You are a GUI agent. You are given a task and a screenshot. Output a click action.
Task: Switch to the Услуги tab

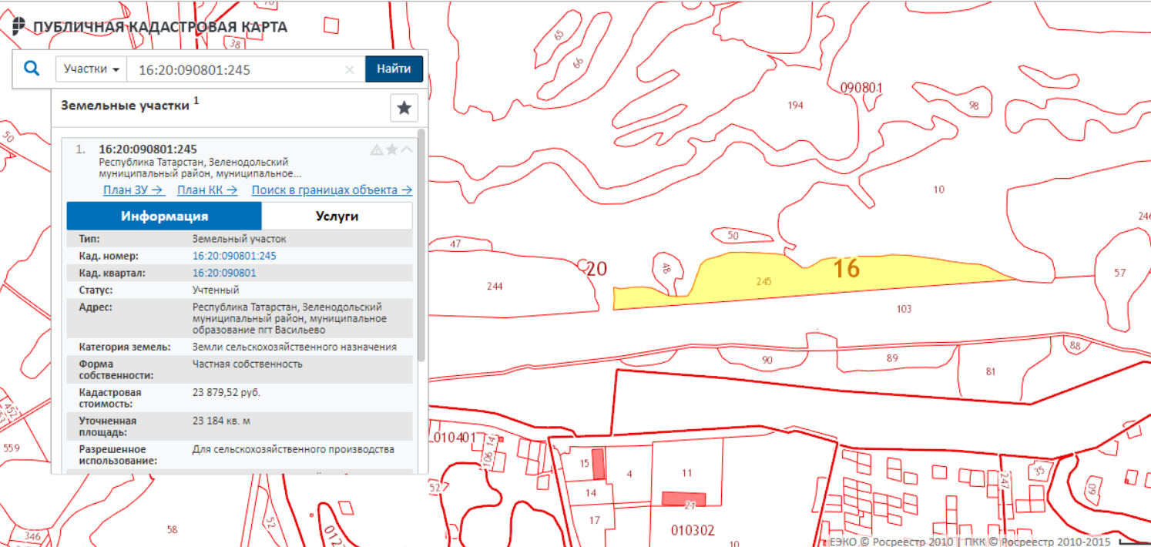[337, 216]
